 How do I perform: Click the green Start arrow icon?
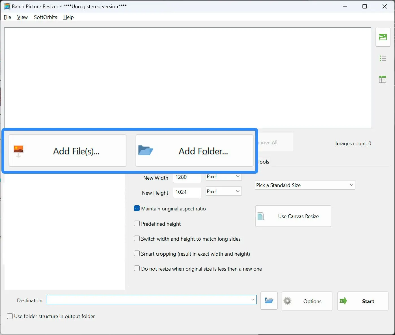point(343,301)
